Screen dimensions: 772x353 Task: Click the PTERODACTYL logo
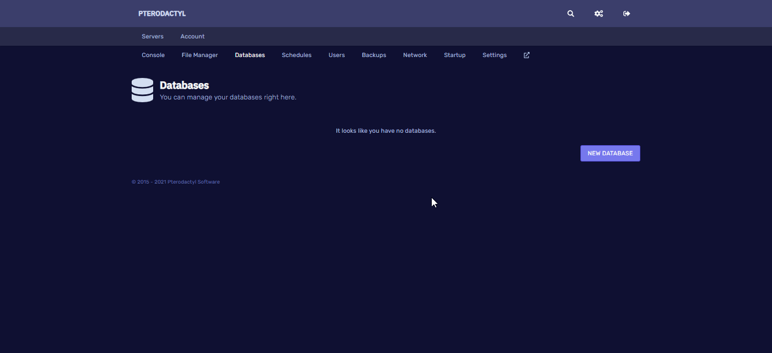tap(162, 14)
